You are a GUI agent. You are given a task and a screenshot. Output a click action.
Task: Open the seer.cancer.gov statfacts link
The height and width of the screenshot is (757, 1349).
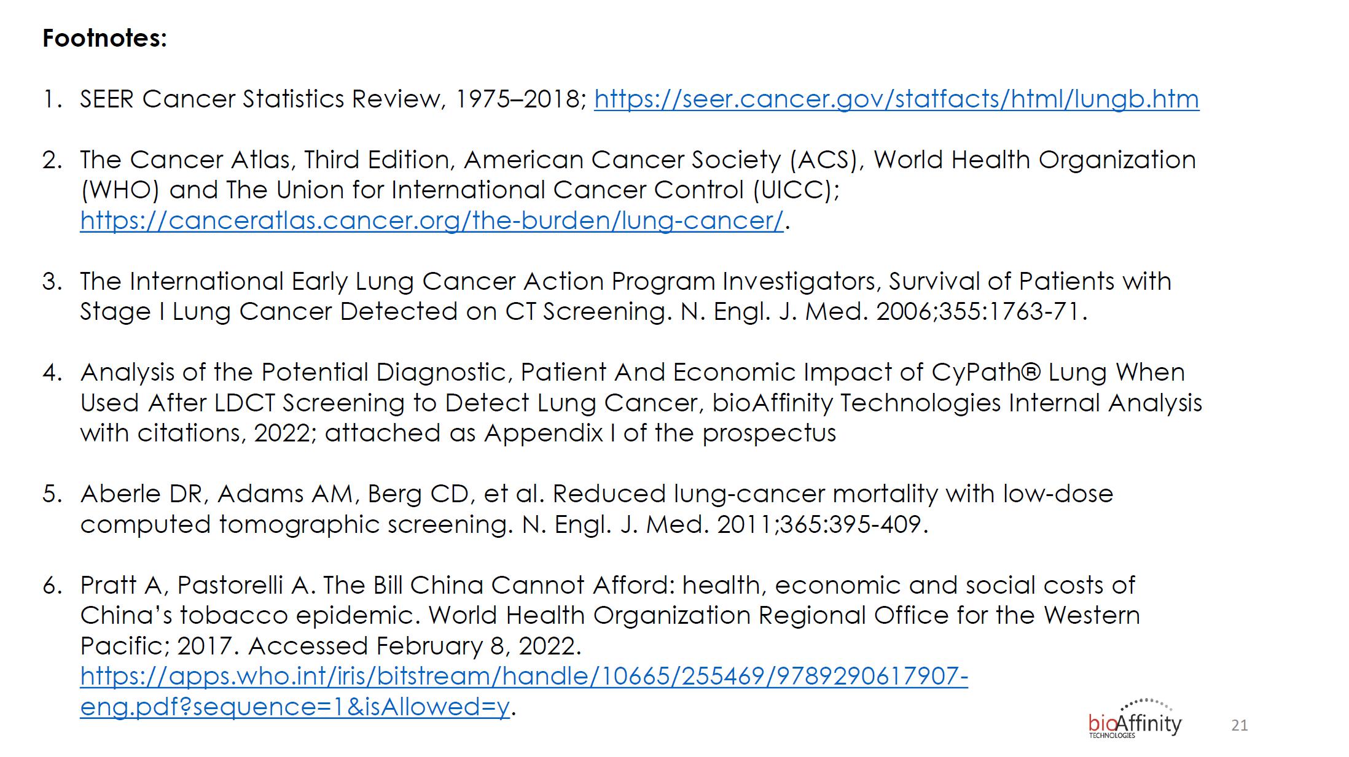pyautogui.click(x=896, y=99)
